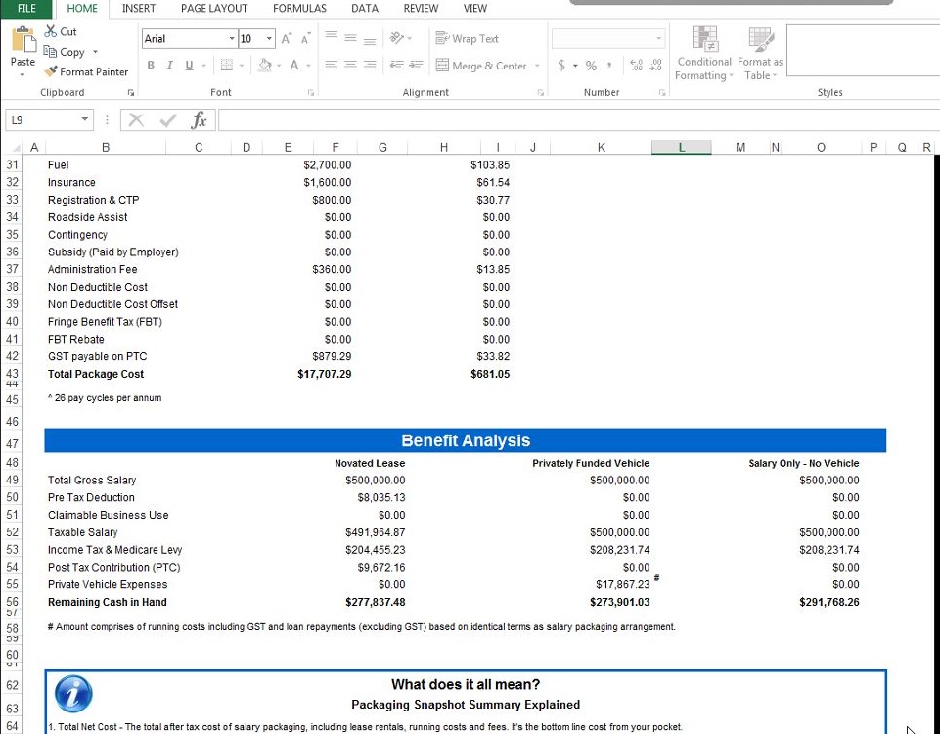The height and width of the screenshot is (734, 940).
Task: Open the FILE tab
Action: pos(26,9)
